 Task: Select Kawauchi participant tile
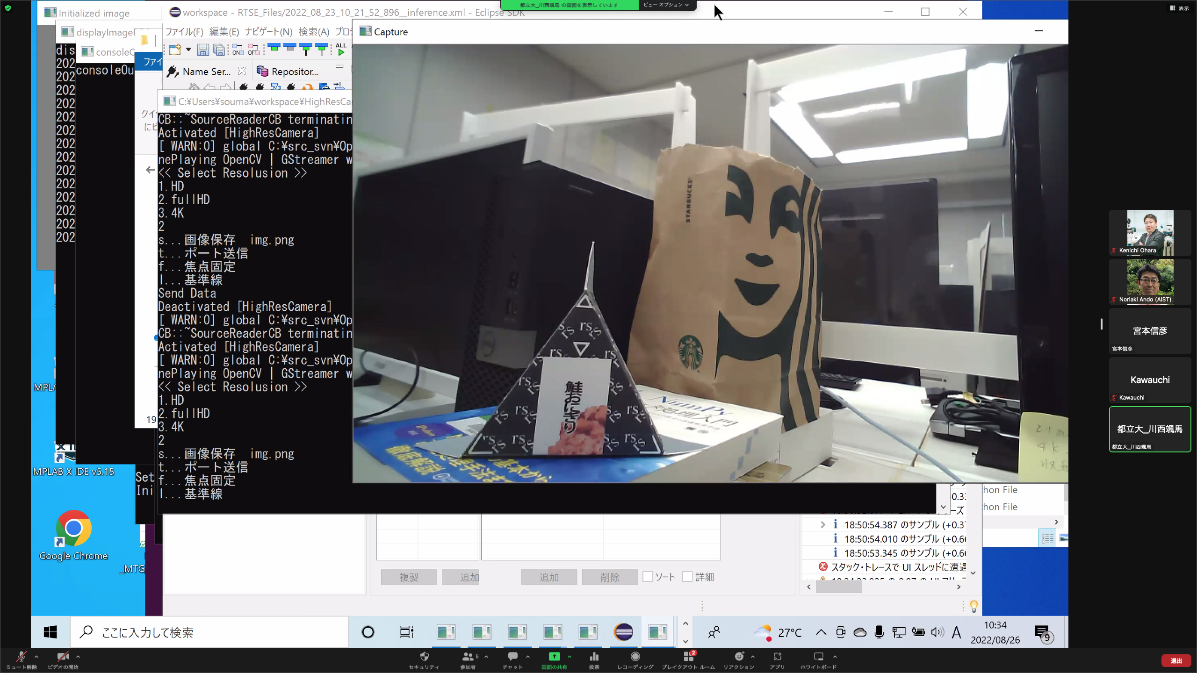pos(1150,379)
